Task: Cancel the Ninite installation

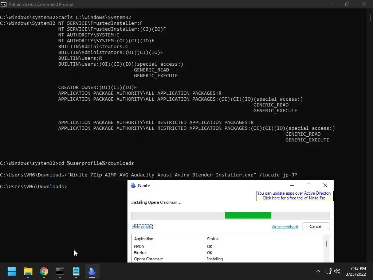Action: tap(316, 226)
